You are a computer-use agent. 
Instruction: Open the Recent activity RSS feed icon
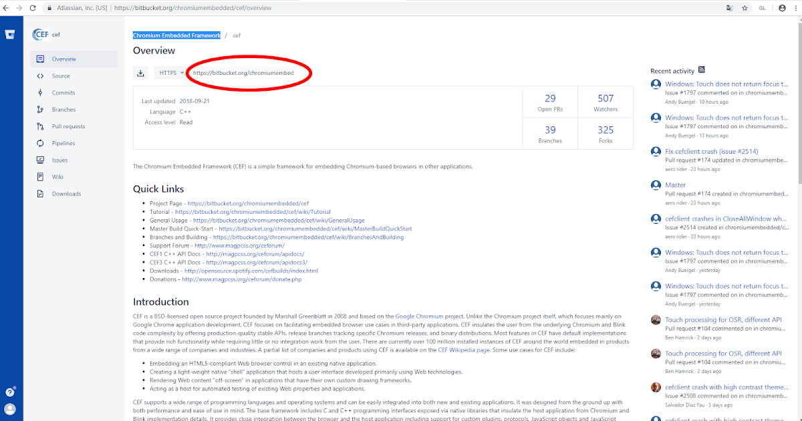coord(700,69)
